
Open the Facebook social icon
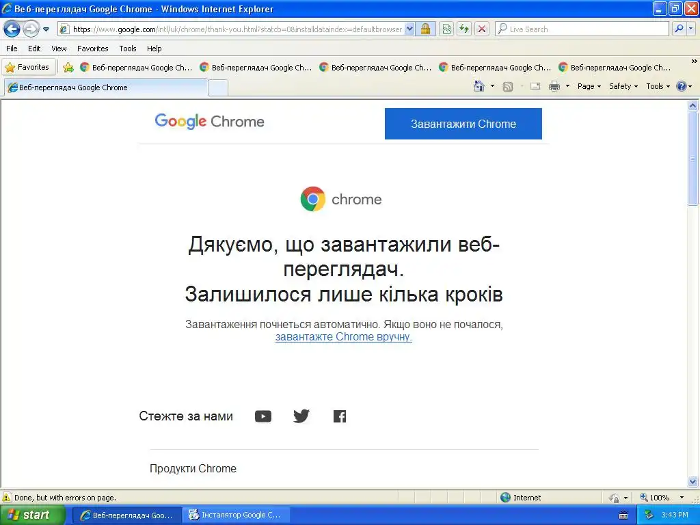pos(340,416)
